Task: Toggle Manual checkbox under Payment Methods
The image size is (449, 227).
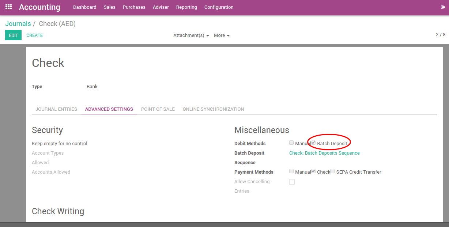Action: pyautogui.click(x=291, y=171)
